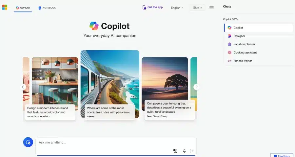Screen dimensions: 295x157
Task: Click the Notebook tab page icon
Action: [x=40, y=8]
